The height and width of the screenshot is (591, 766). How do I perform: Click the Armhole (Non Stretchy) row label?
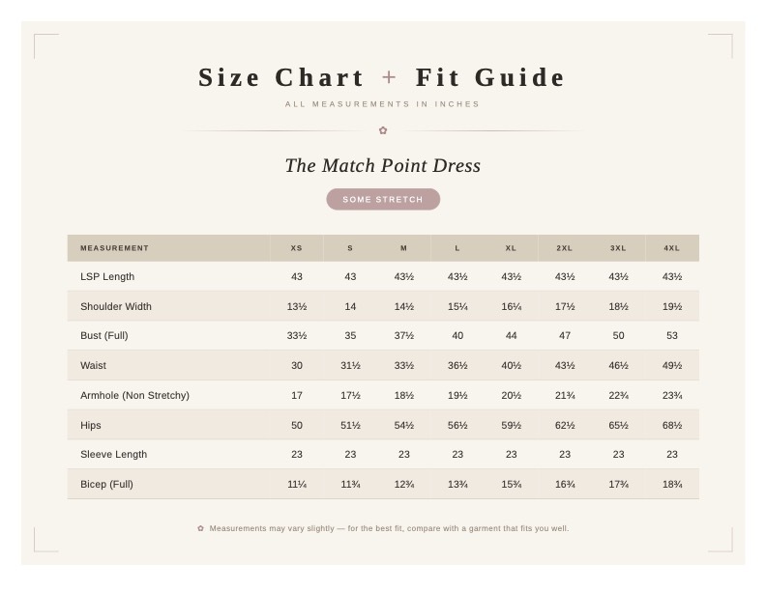(134, 395)
